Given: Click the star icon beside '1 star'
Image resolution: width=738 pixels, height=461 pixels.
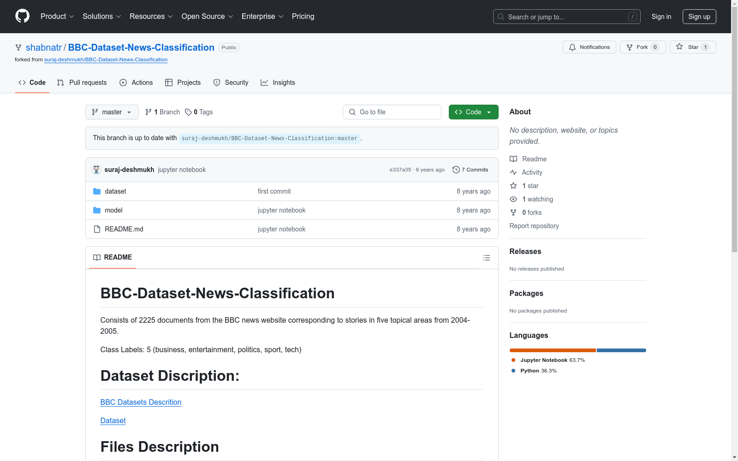Looking at the screenshot, I should point(513,186).
